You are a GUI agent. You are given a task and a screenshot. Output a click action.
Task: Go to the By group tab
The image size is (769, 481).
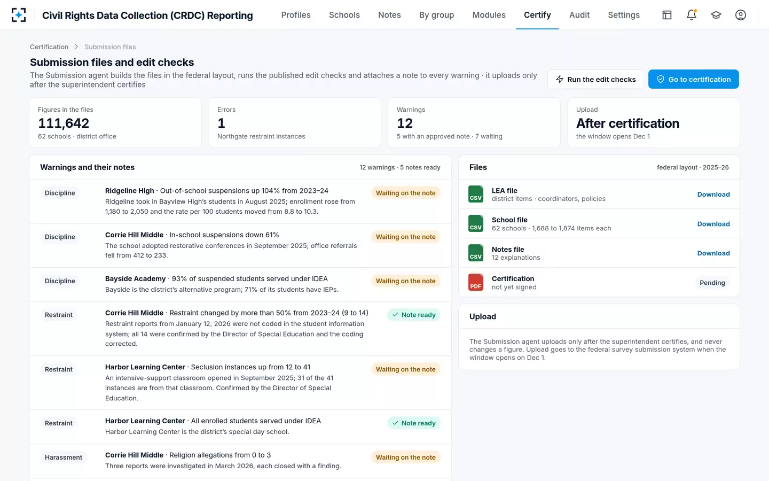[x=436, y=15]
